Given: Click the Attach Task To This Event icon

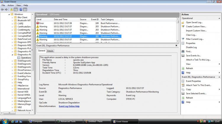Looking at the screenshot, I should coord(183,85).
